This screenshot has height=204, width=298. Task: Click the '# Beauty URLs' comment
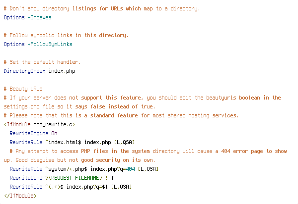[x=23, y=89]
